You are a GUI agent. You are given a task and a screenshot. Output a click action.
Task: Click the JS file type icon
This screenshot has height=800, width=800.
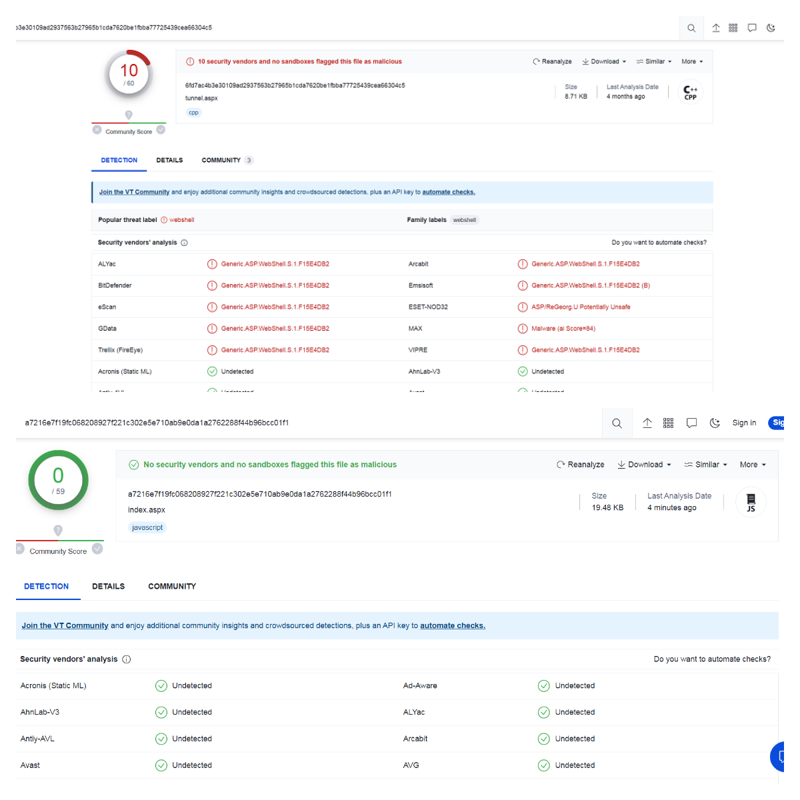[x=751, y=502]
